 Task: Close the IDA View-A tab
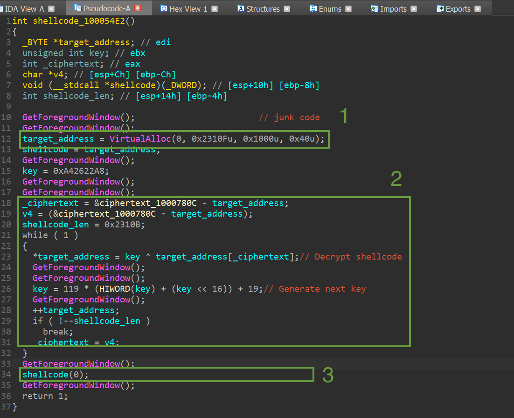tap(51, 8)
